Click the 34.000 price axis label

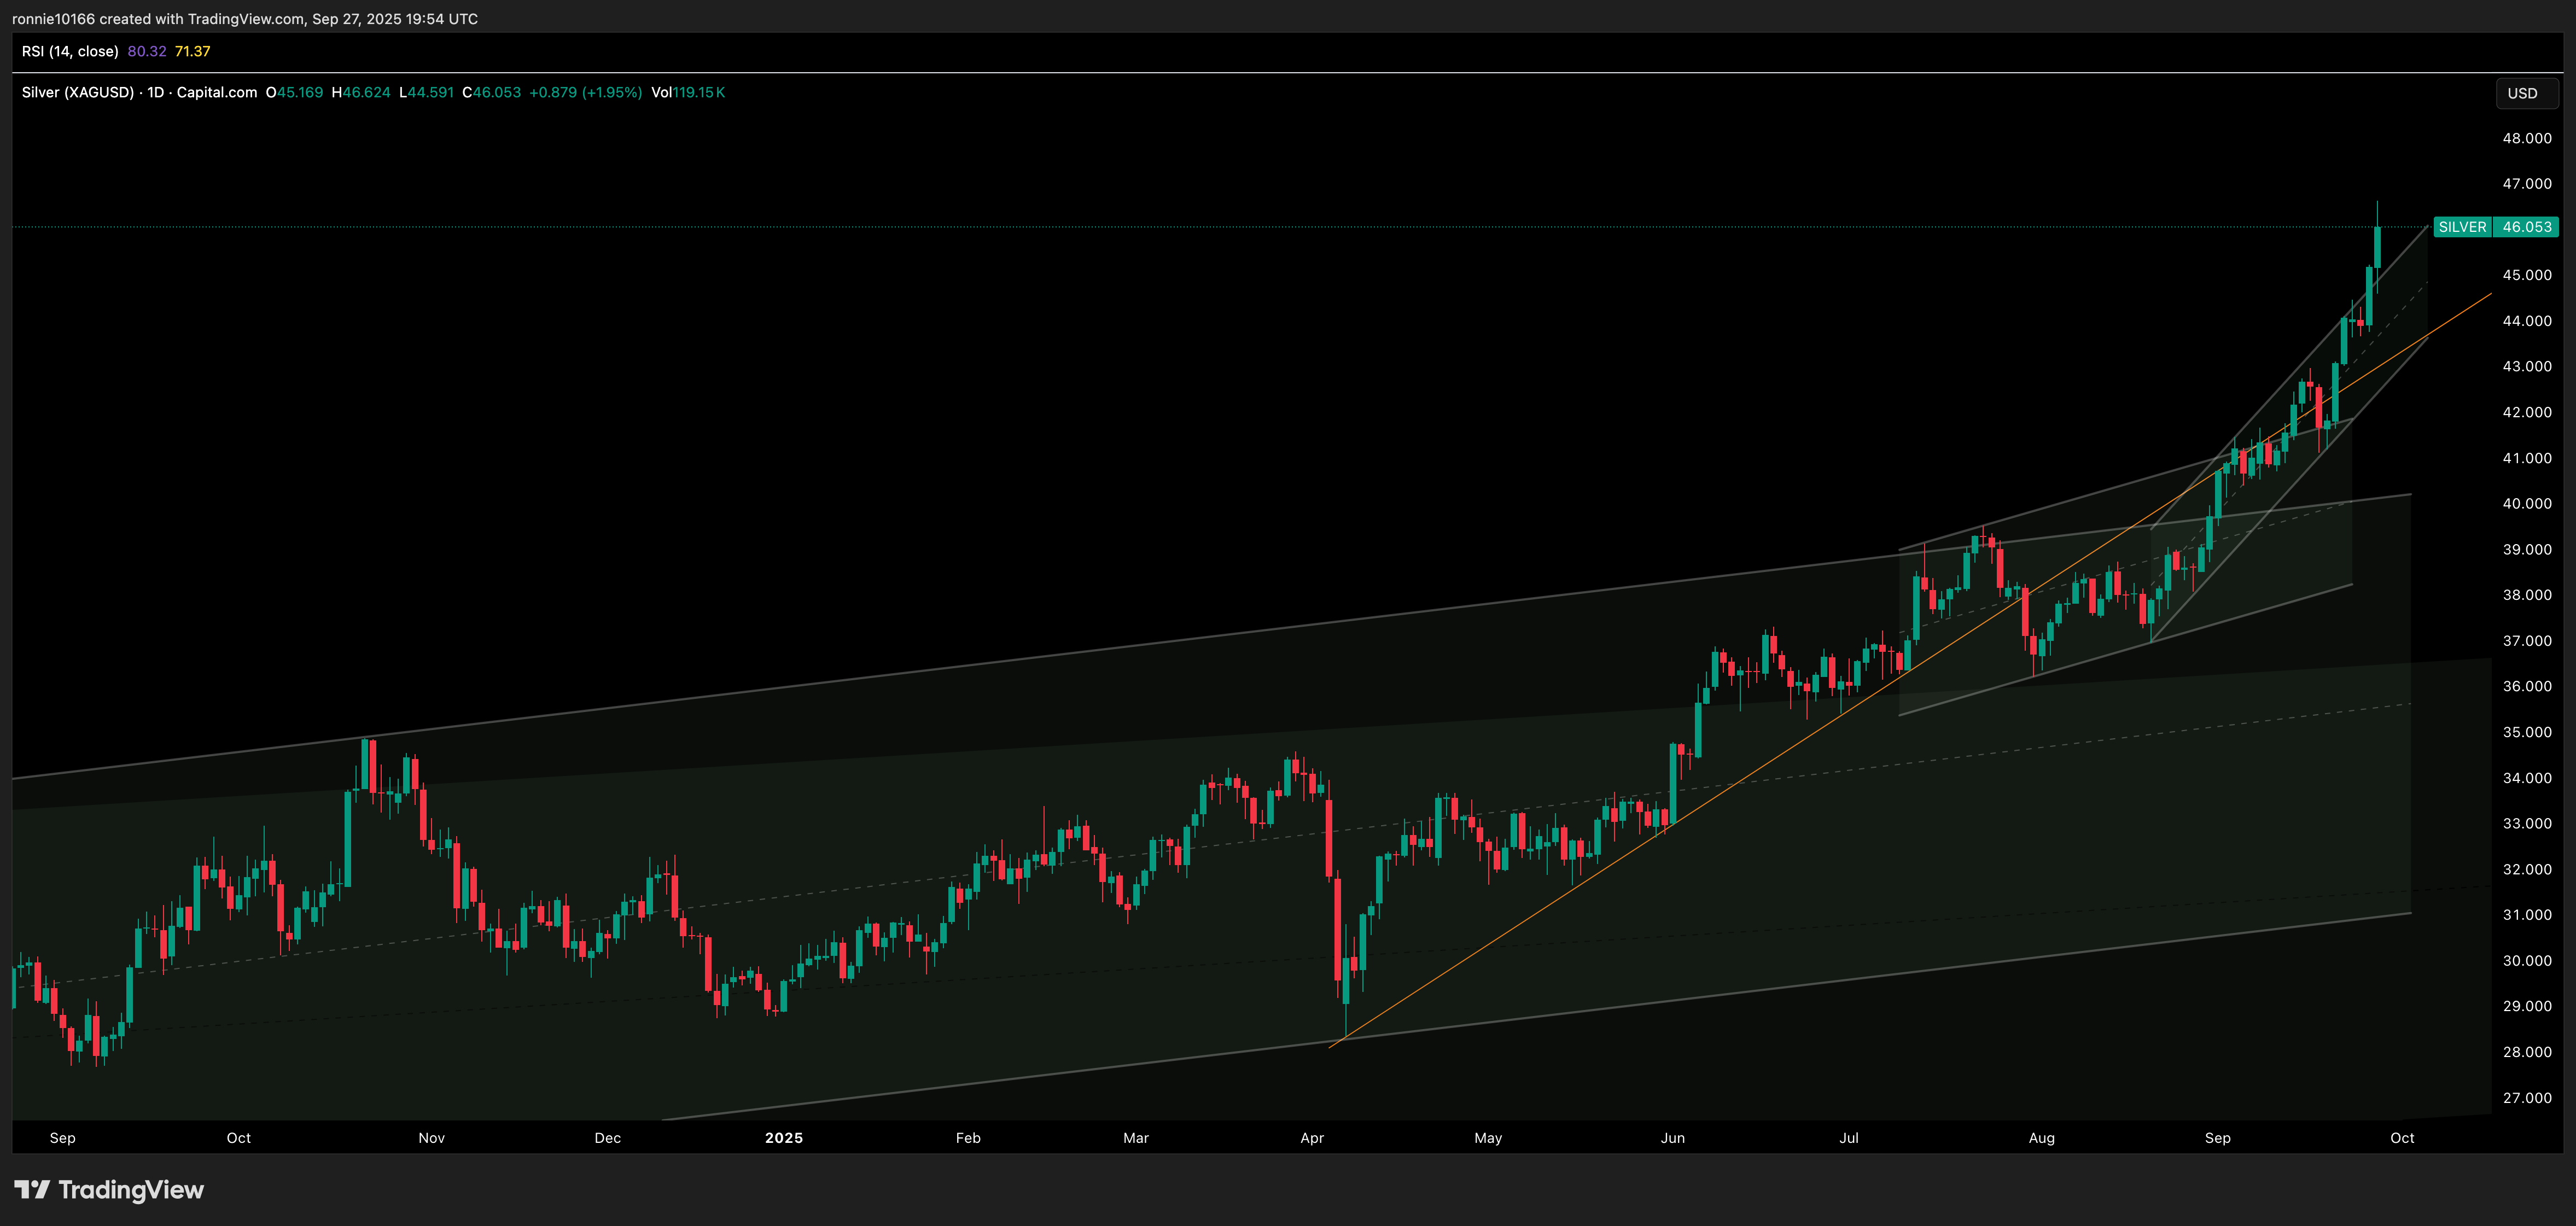click(x=2527, y=778)
